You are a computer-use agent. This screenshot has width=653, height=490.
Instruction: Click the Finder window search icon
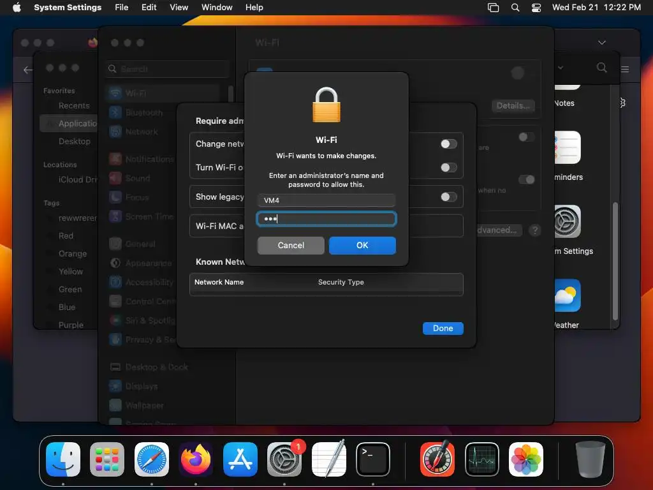pyautogui.click(x=601, y=68)
